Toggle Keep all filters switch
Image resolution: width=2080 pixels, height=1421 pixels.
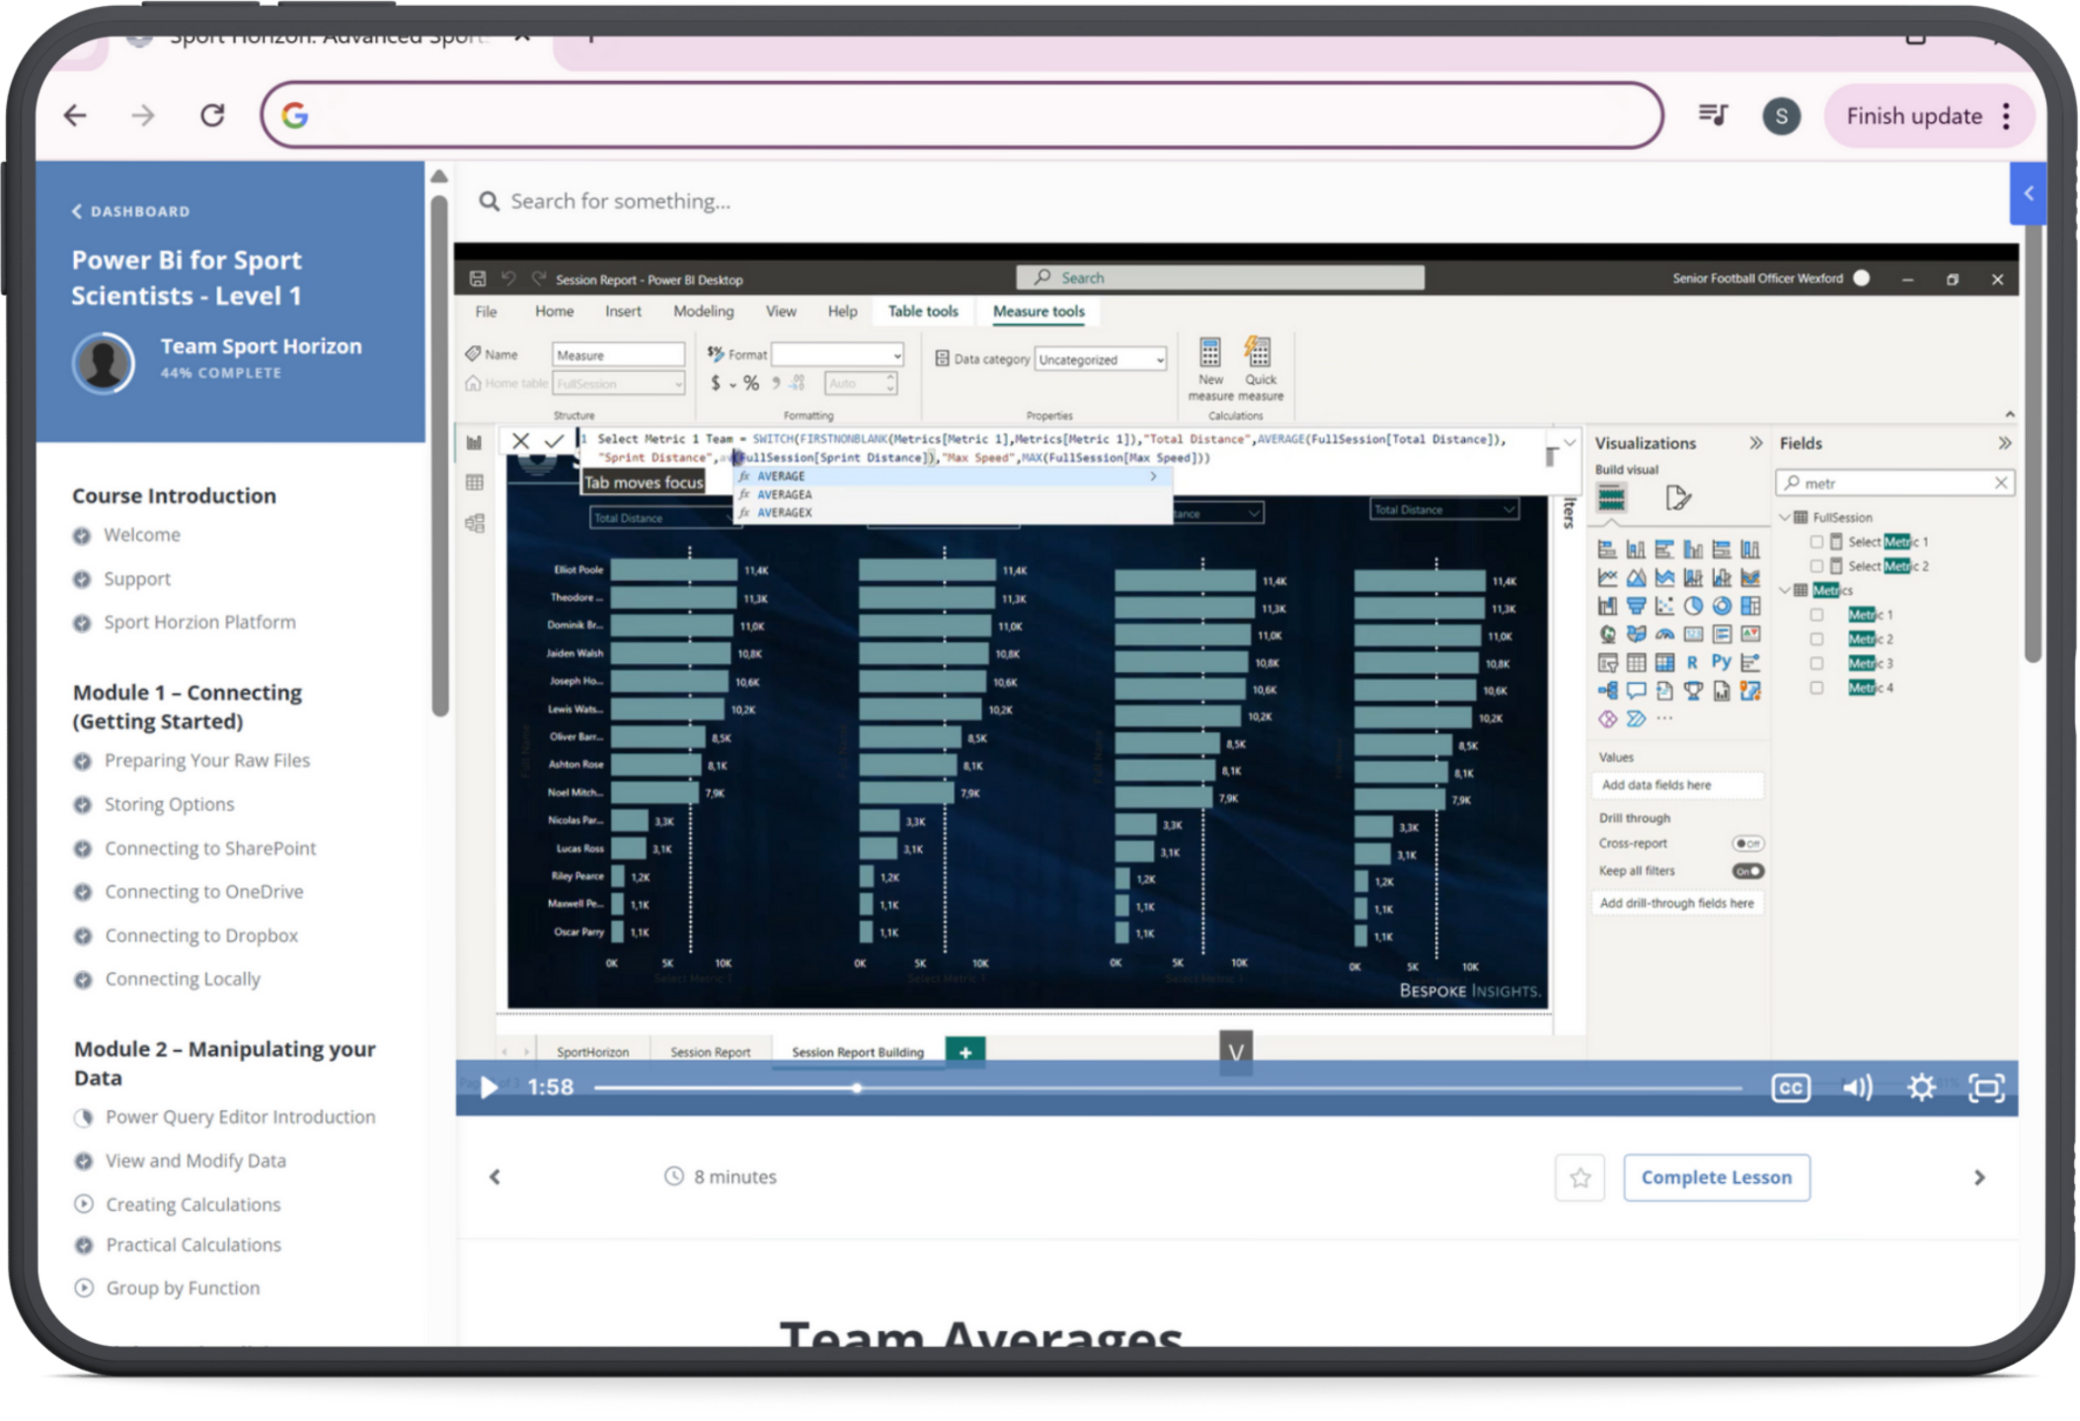[x=1747, y=871]
